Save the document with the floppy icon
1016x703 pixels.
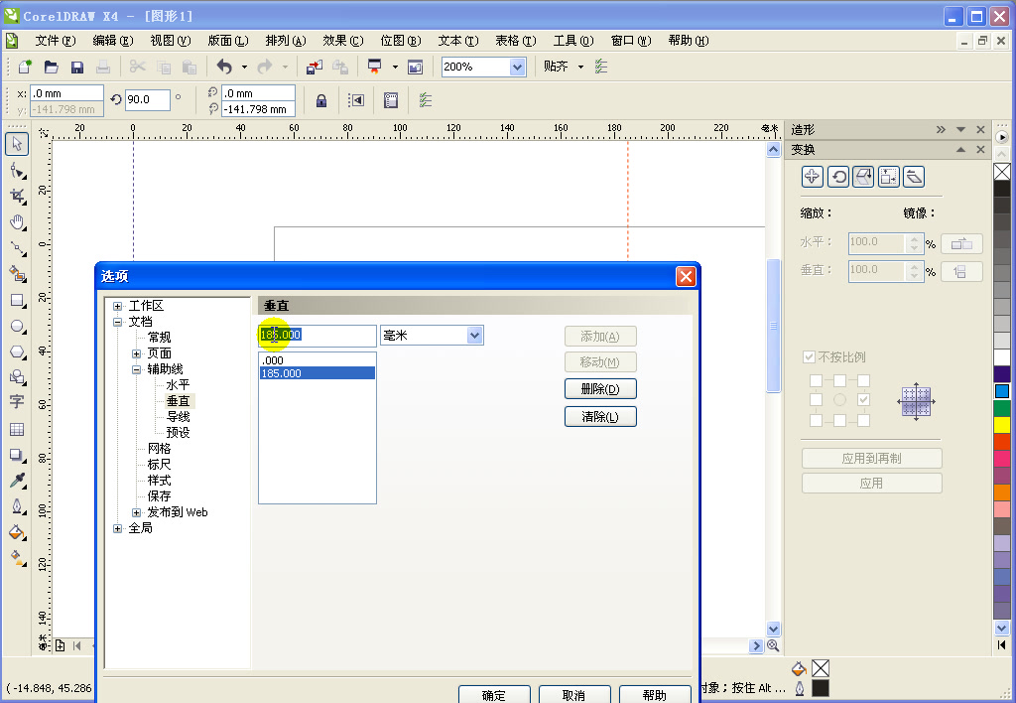tap(77, 67)
